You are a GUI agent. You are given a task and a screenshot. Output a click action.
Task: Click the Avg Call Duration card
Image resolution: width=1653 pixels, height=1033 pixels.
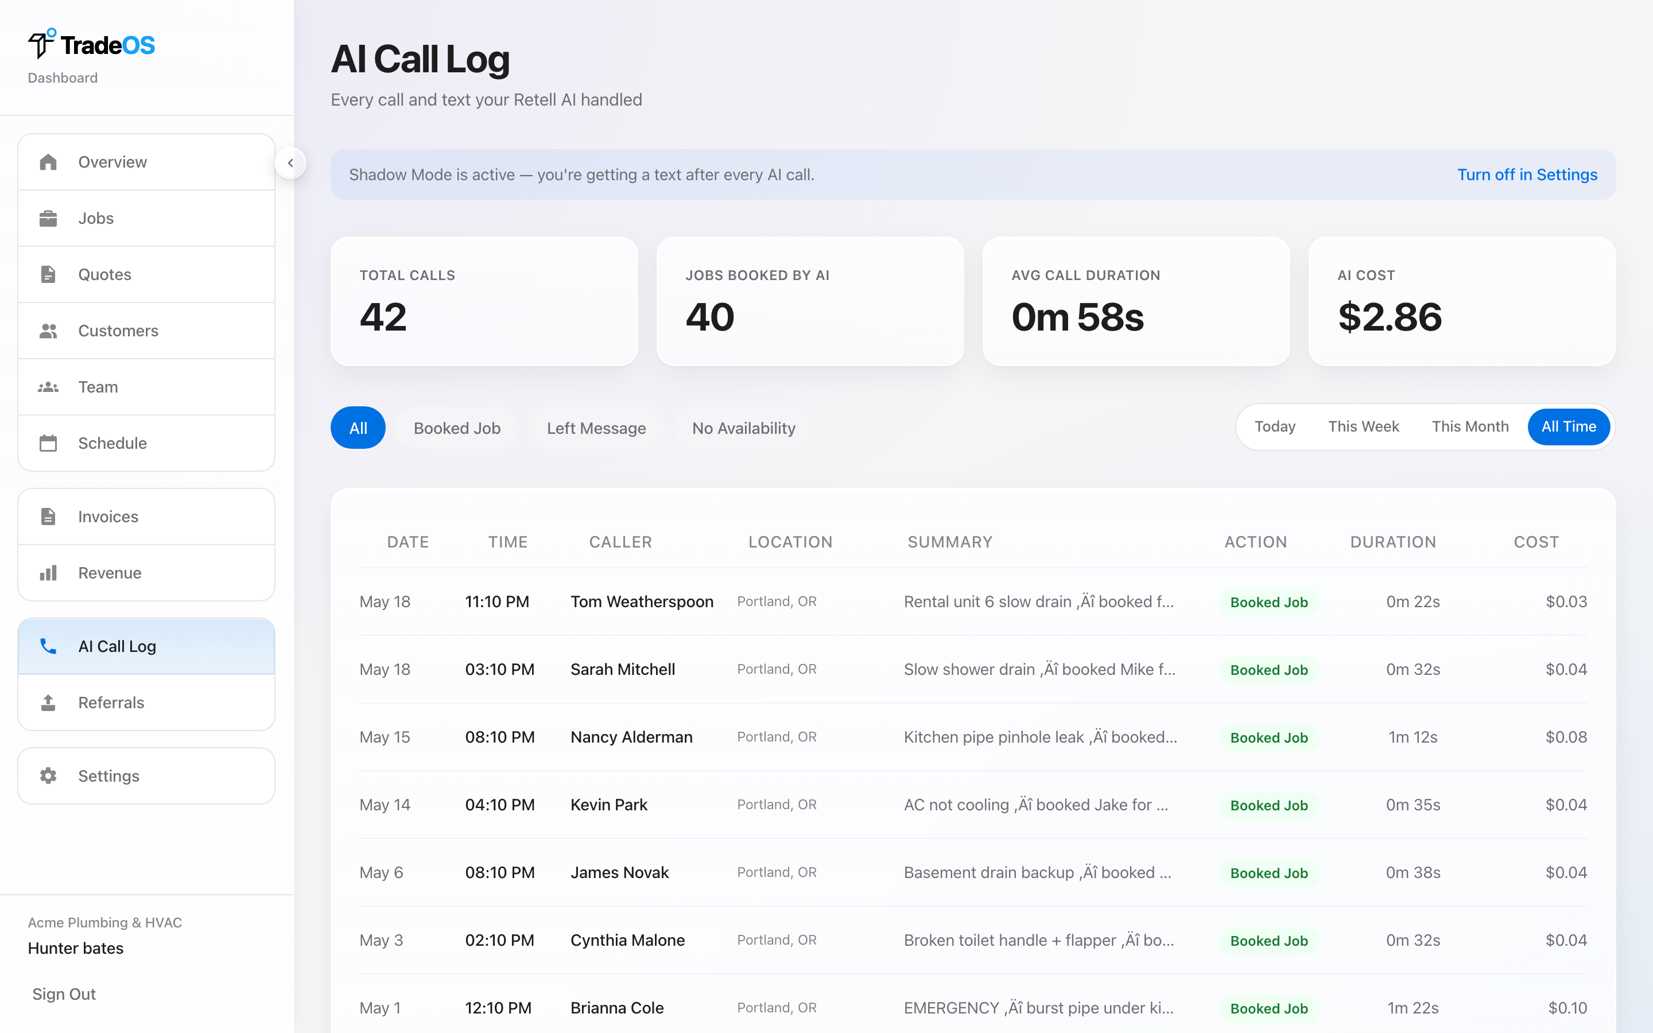pos(1136,301)
